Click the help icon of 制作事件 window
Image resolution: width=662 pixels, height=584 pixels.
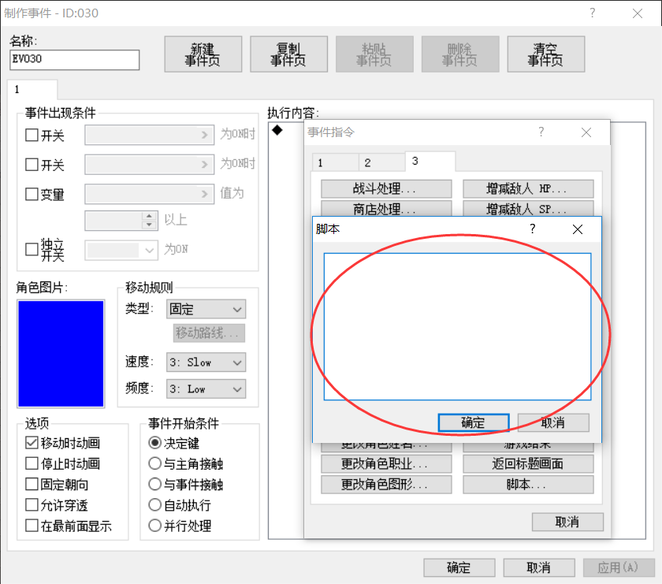pos(593,13)
